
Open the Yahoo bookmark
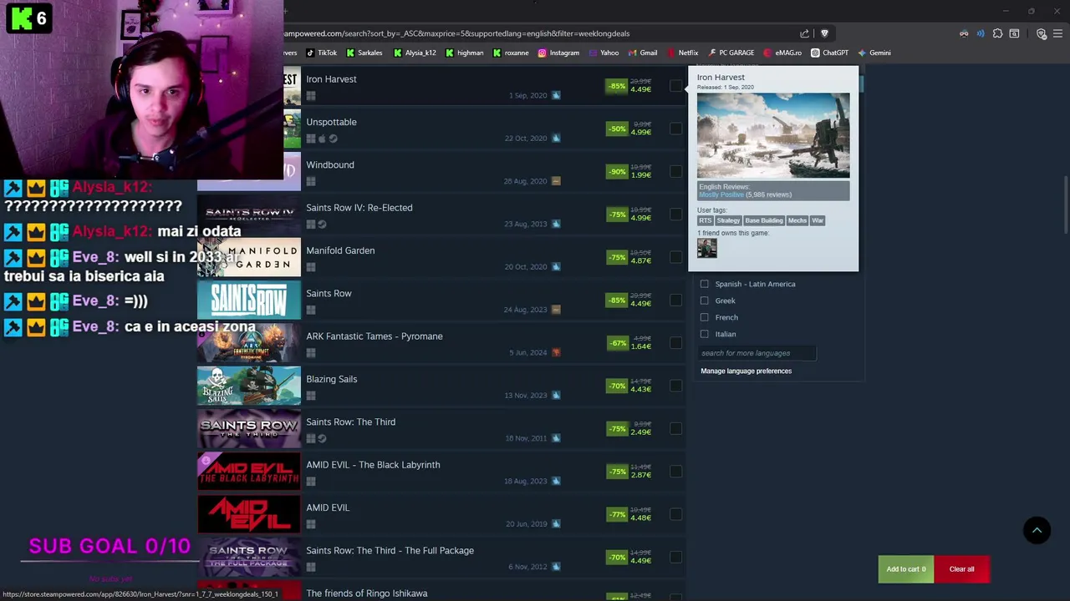click(x=604, y=53)
